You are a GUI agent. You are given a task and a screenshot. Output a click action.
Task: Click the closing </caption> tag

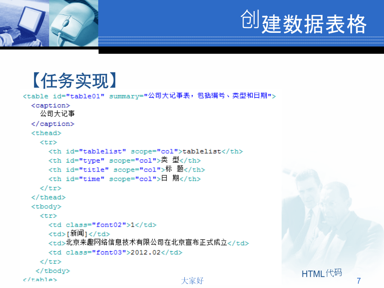coord(52,124)
